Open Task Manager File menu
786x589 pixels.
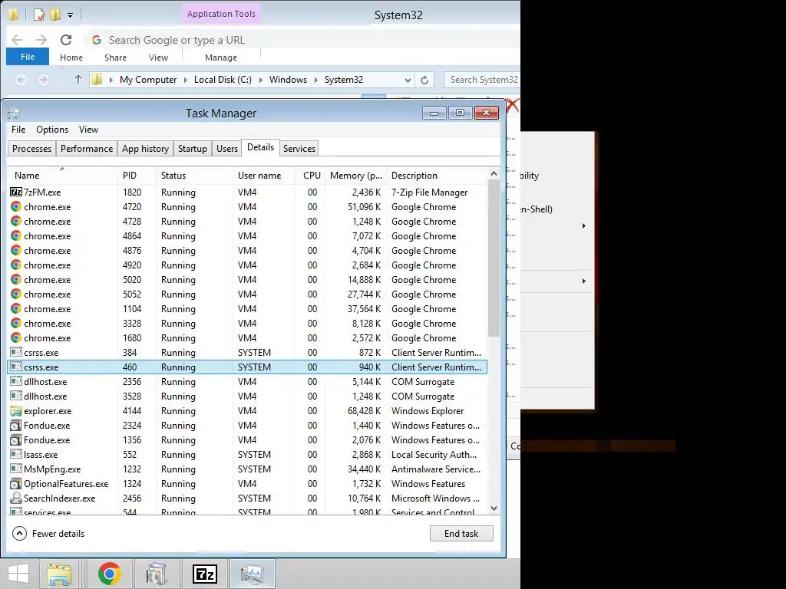point(18,129)
